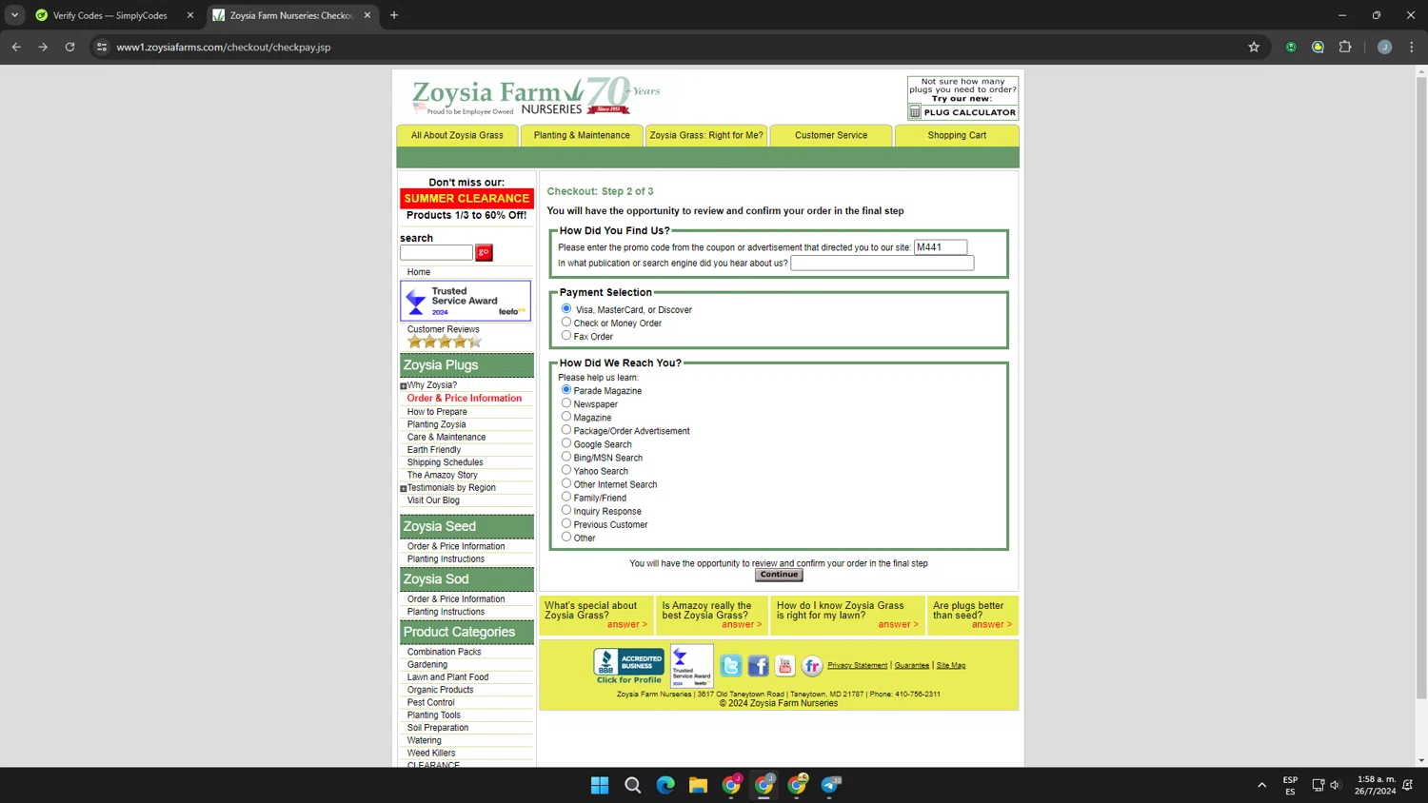Choose Newspaper option
Screen dimensions: 1428x803
(566, 402)
